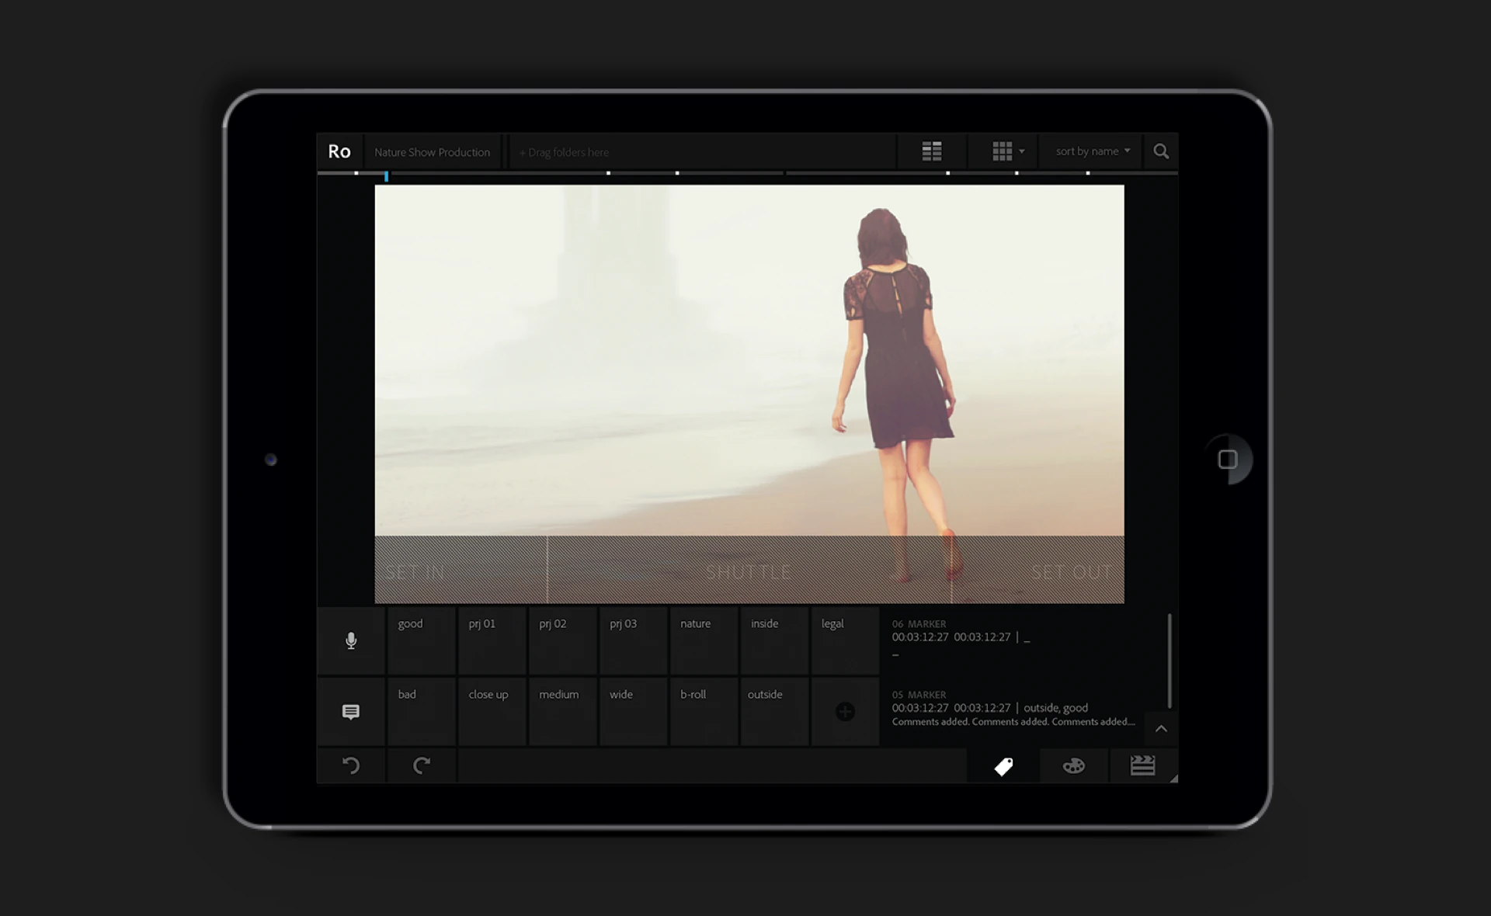Viewport: 1491px width, 916px height.
Task: Apply the 'close up' tag
Action: pyautogui.click(x=492, y=712)
